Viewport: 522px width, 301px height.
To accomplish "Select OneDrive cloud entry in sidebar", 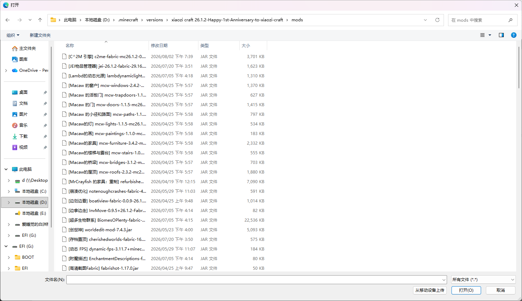I will (x=30, y=70).
